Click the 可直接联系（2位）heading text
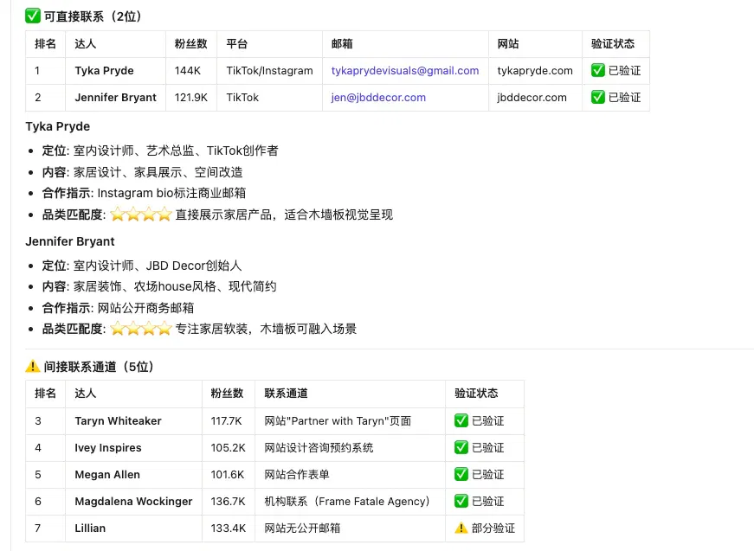 pyautogui.click(x=93, y=16)
